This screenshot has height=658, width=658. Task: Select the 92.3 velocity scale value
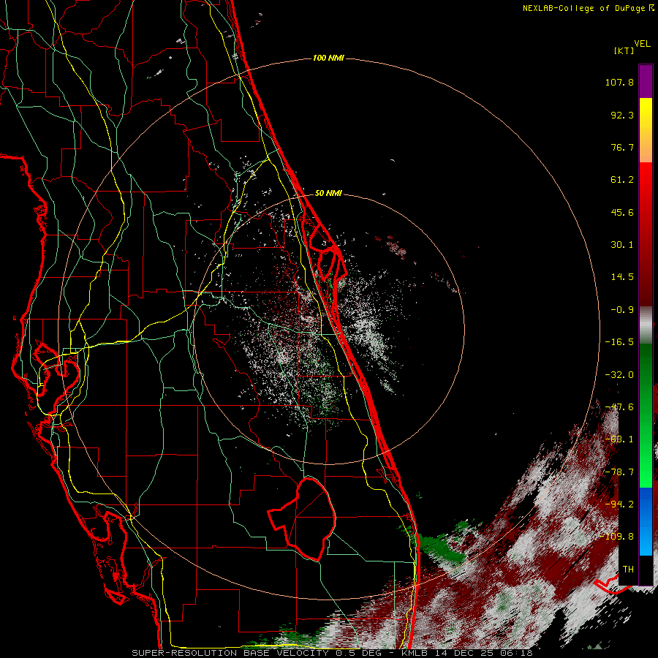click(x=622, y=115)
